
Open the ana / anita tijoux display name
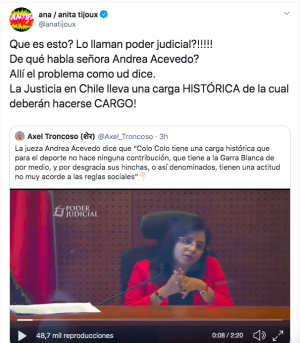click(x=68, y=14)
